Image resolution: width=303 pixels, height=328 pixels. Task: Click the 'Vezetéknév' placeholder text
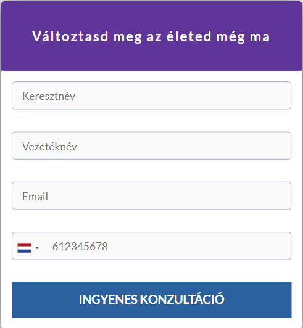[x=49, y=147]
